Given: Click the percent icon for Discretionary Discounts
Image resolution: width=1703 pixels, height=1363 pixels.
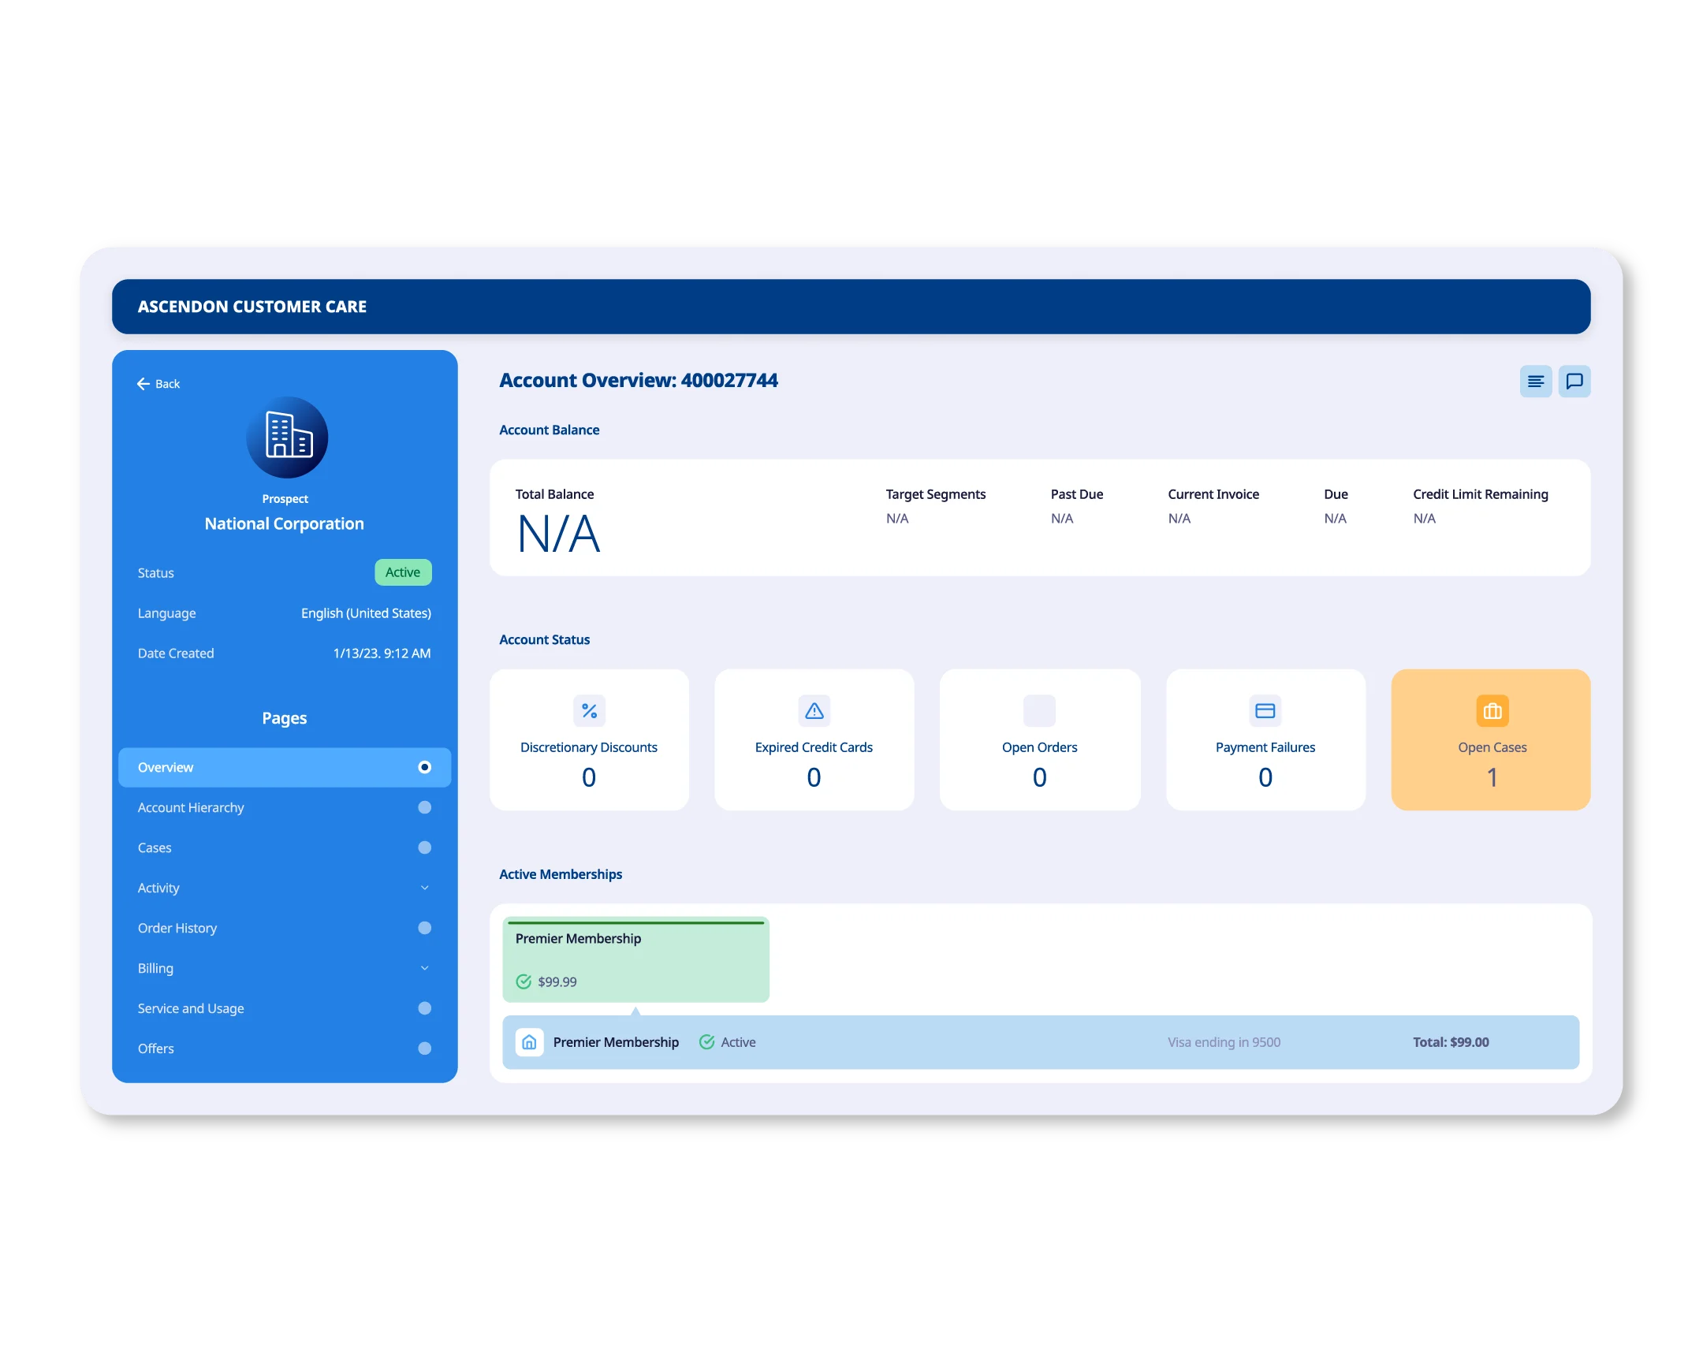Looking at the screenshot, I should (x=588, y=711).
